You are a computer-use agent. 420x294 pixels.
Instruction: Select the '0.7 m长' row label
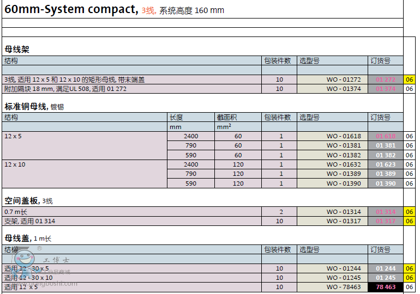point(16,212)
